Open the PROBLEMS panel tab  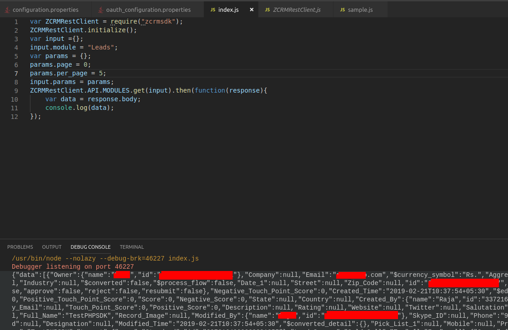[x=20, y=247]
